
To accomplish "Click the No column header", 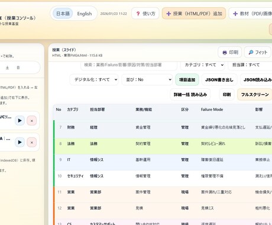I will 59,110.
